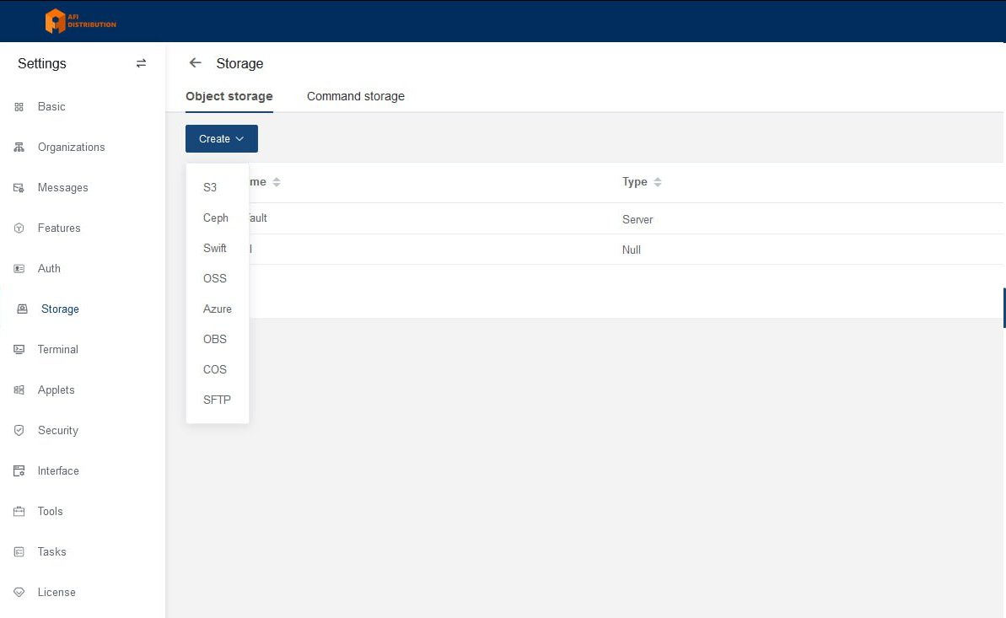Open the Applets settings page

[x=56, y=390]
